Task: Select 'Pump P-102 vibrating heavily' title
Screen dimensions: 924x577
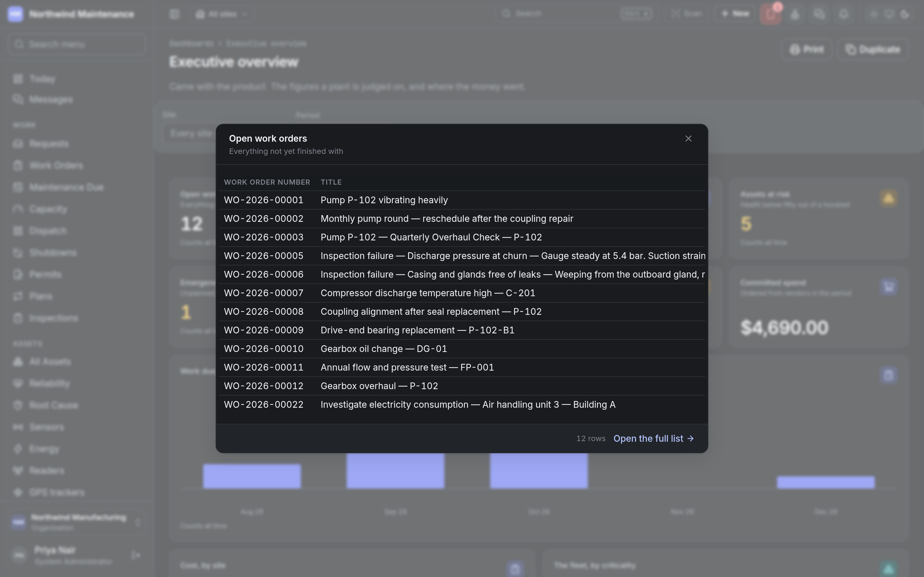Action: tap(384, 200)
